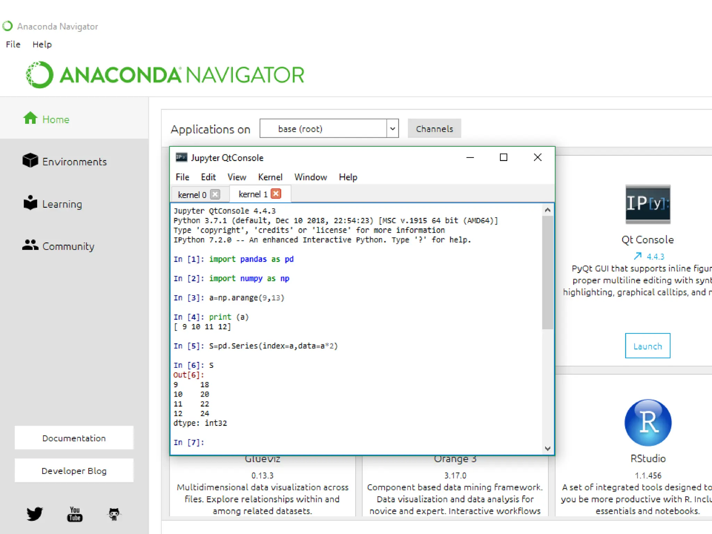This screenshot has height=534, width=712.
Task: Maximize the Jupyter QtConsole window
Action: coord(503,157)
